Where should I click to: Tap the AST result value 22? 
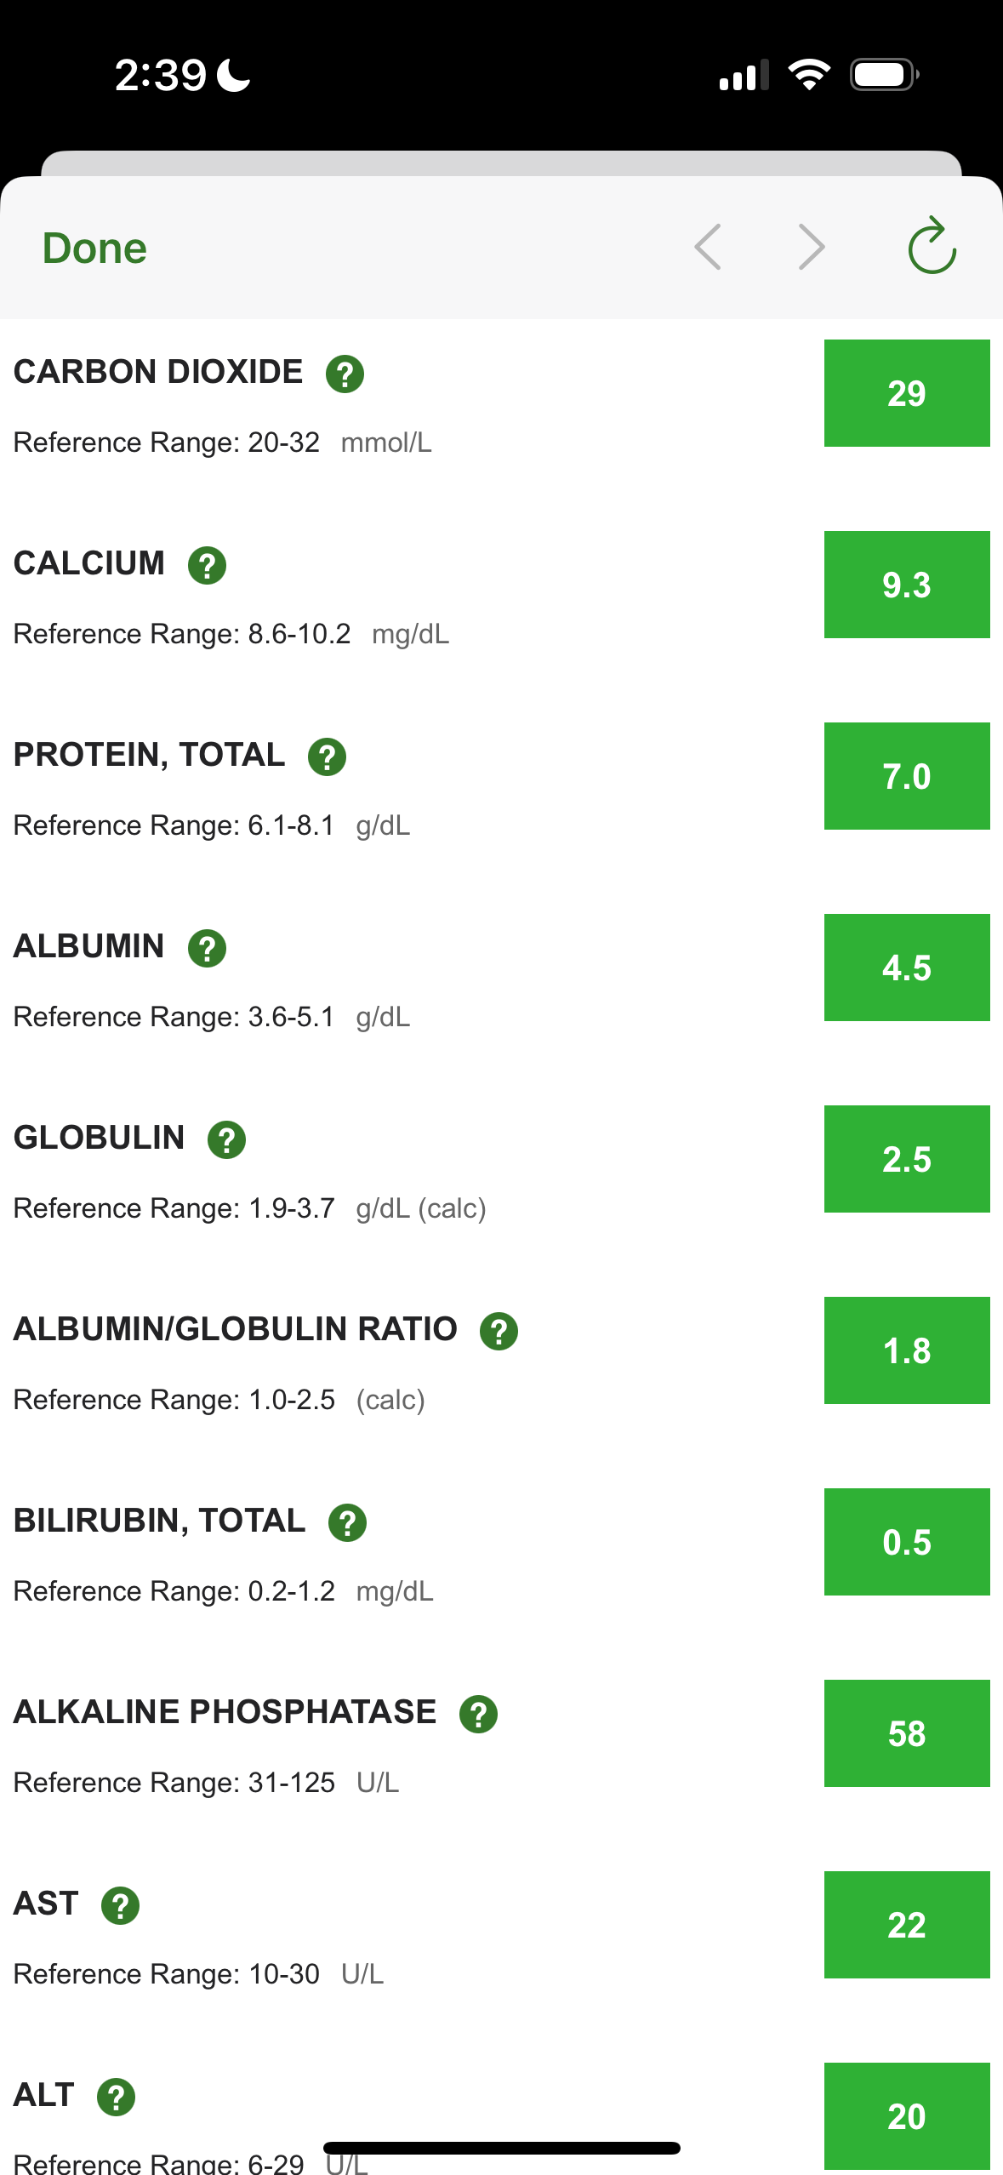point(906,1925)
